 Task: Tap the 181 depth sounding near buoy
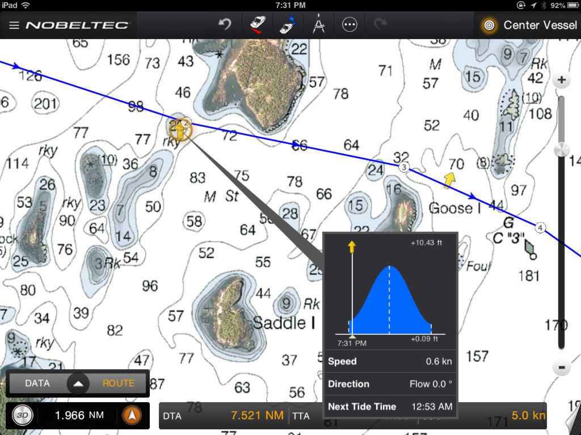pos(529,276)
